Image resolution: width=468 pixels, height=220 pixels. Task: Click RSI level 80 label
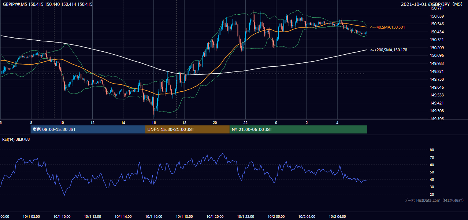tap(432, 150)
